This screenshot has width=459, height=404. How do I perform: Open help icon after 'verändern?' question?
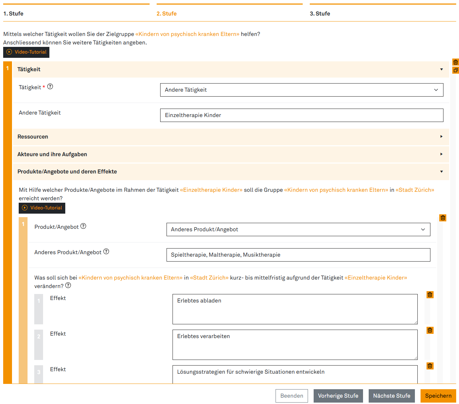pos(68,286)
